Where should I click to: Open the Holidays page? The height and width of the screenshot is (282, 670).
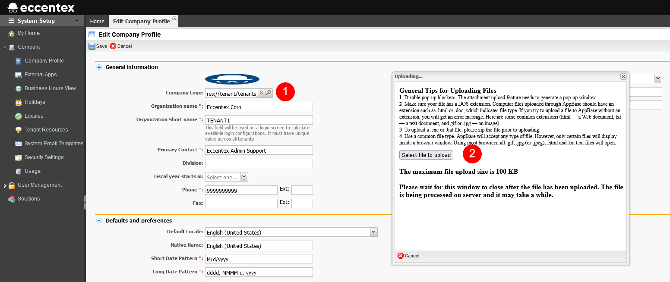35,102
